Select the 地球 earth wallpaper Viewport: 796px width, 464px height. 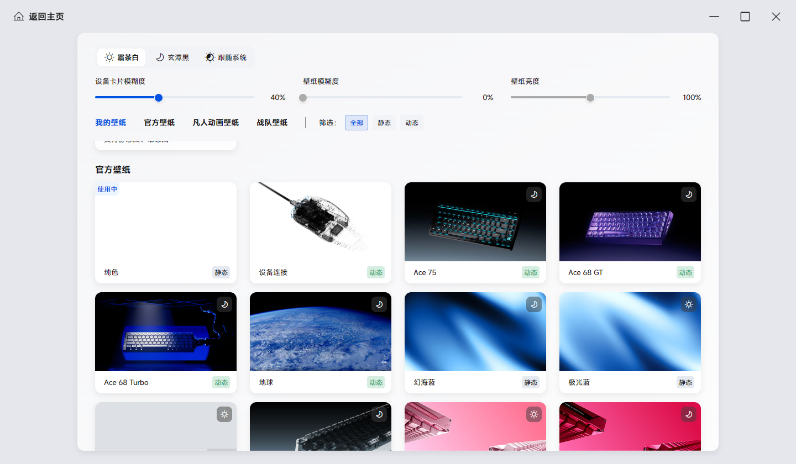(321, 342)
